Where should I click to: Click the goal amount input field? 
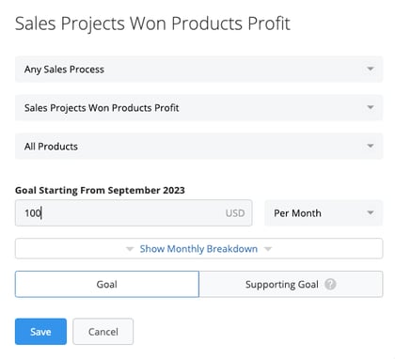[134, 213]
